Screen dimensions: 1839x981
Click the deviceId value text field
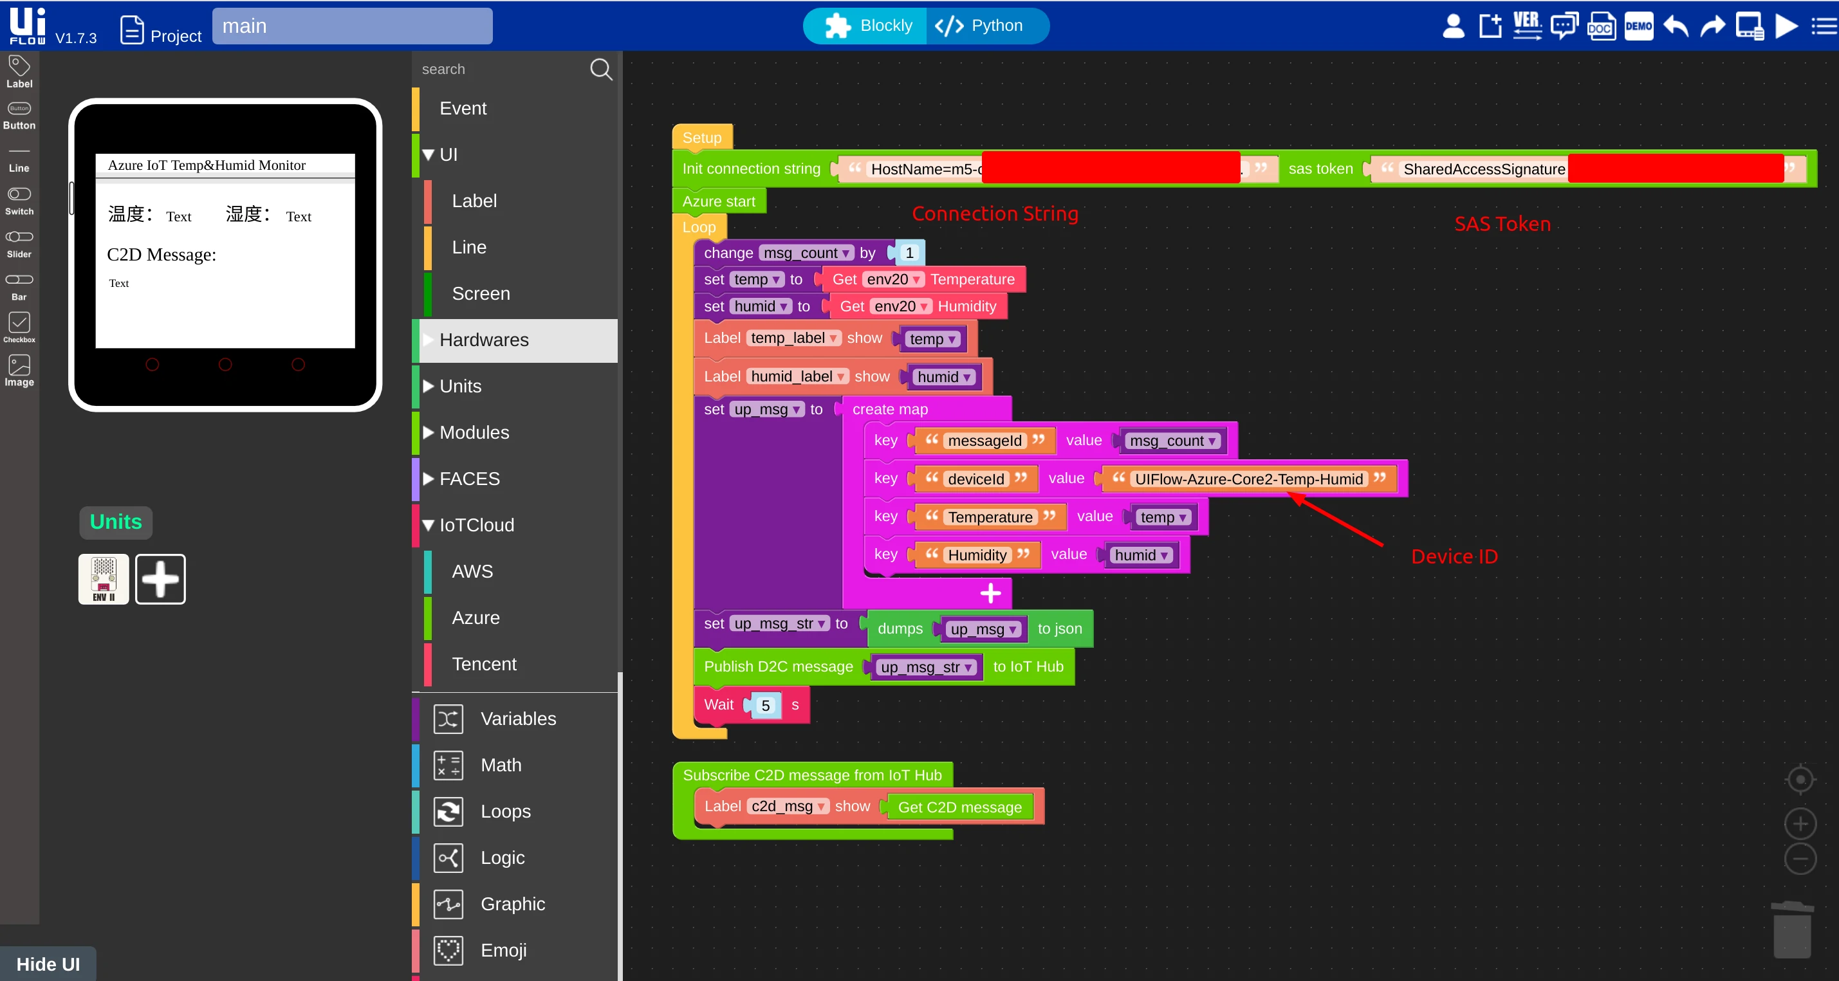pos(1248,479)
